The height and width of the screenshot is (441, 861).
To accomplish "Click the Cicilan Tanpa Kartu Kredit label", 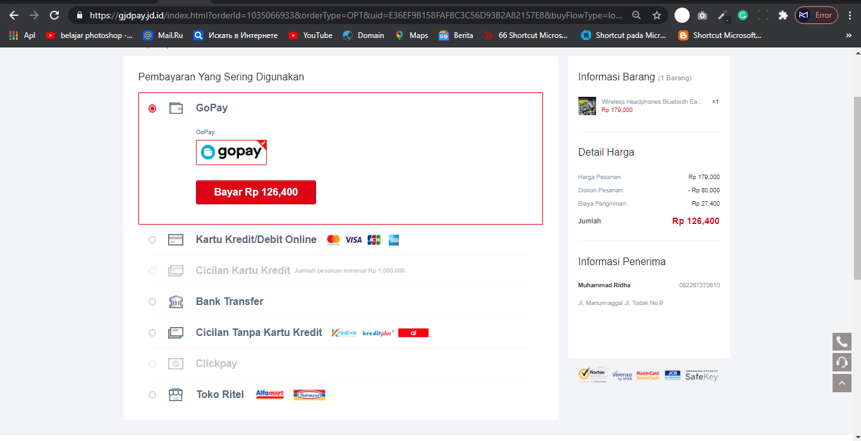I will [x=259, y=333].
